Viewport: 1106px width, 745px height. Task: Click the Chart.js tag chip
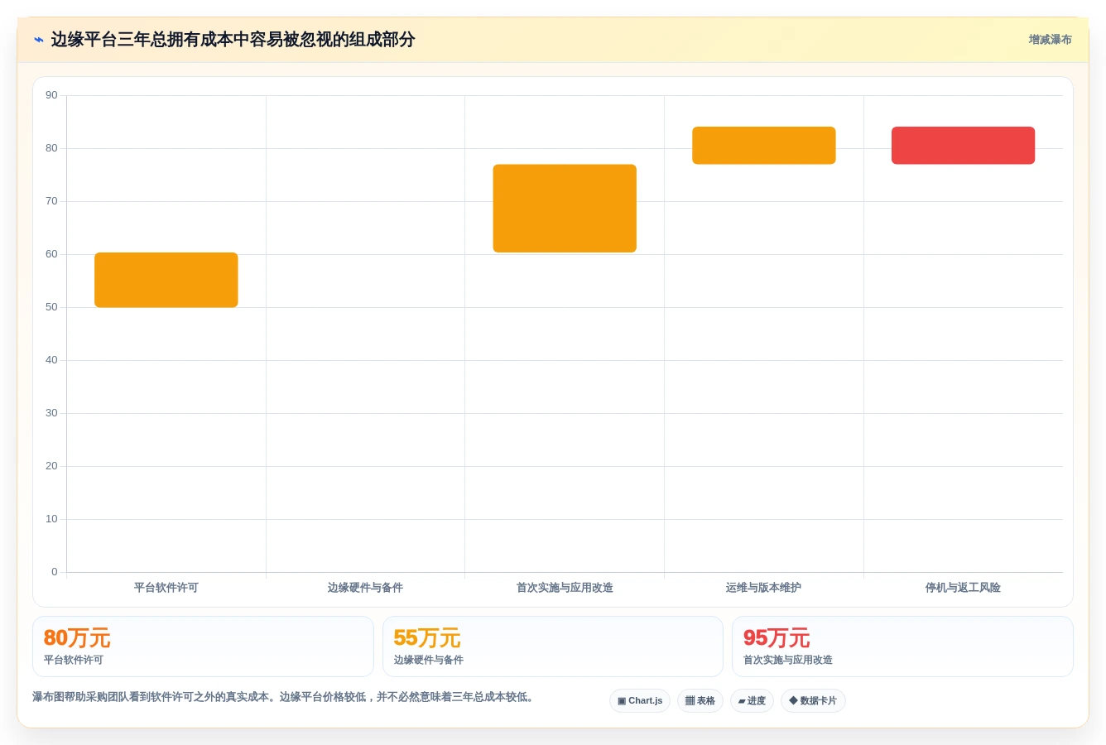click(640, 701)
